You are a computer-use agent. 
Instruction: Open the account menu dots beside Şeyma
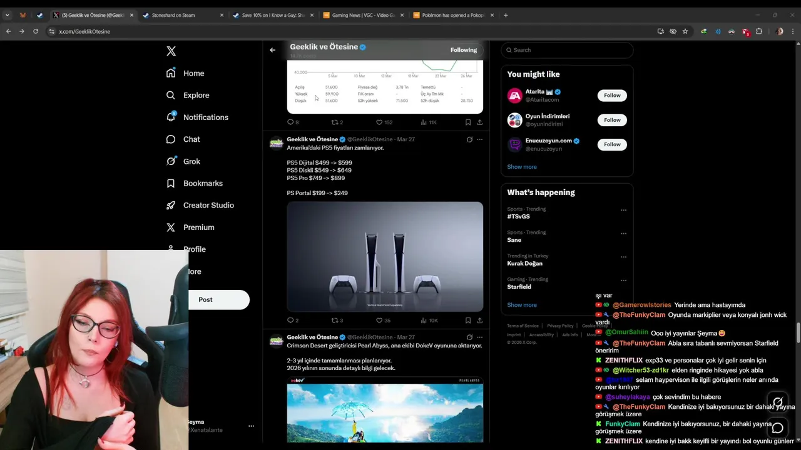click(251, 426)
